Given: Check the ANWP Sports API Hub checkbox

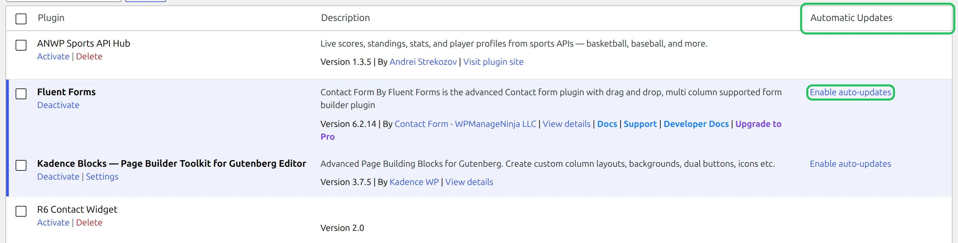Looking at the screenshot, I should 21,45.
